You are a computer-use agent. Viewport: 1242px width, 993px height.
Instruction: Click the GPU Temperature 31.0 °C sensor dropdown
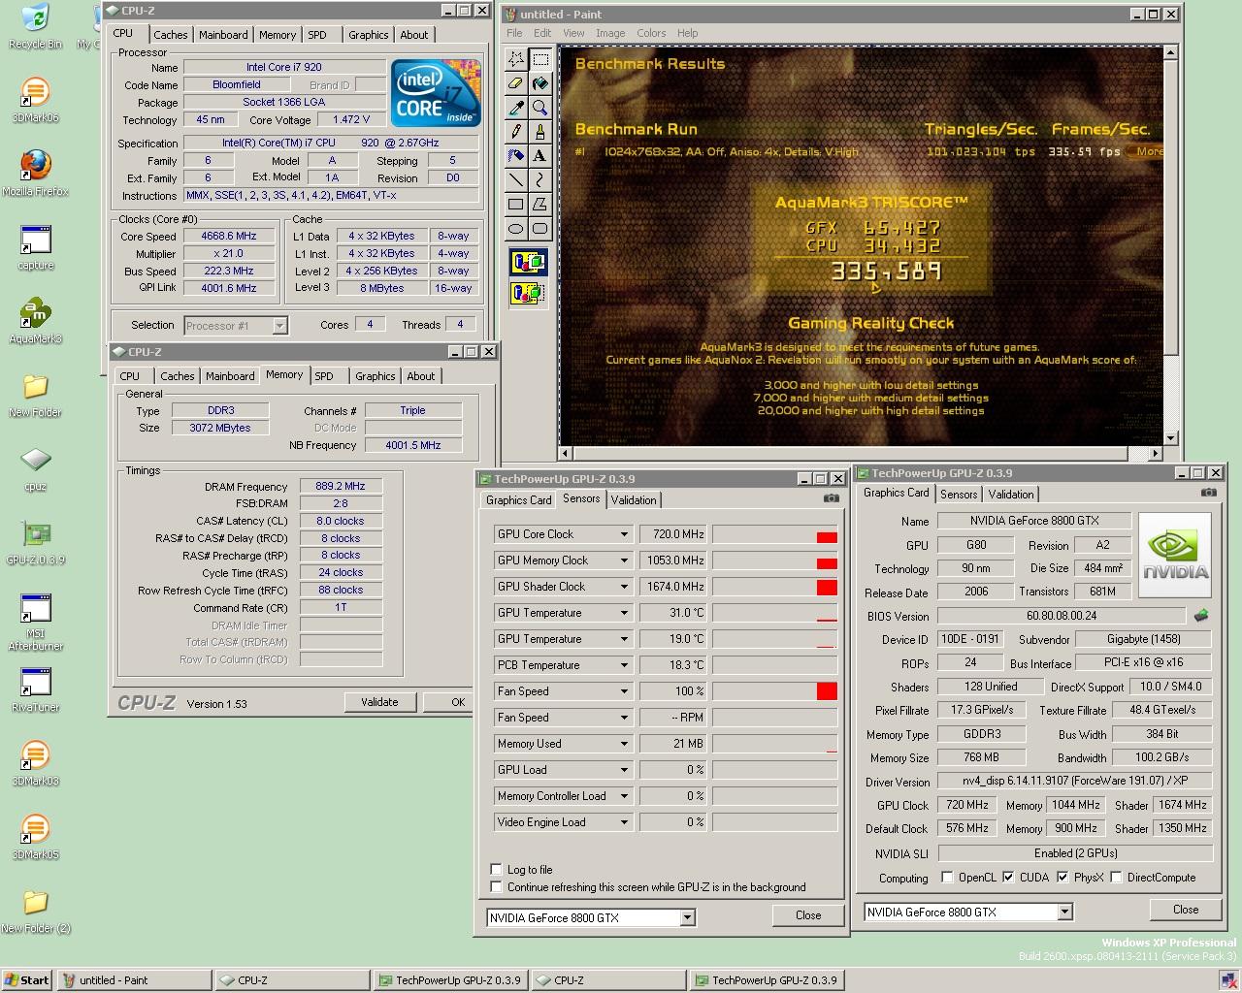pos(624,613)
